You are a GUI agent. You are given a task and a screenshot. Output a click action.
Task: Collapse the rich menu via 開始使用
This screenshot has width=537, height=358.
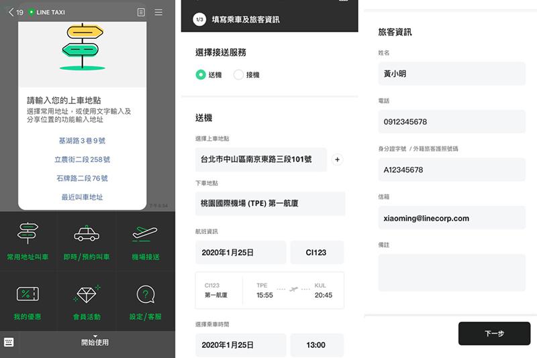95,342
